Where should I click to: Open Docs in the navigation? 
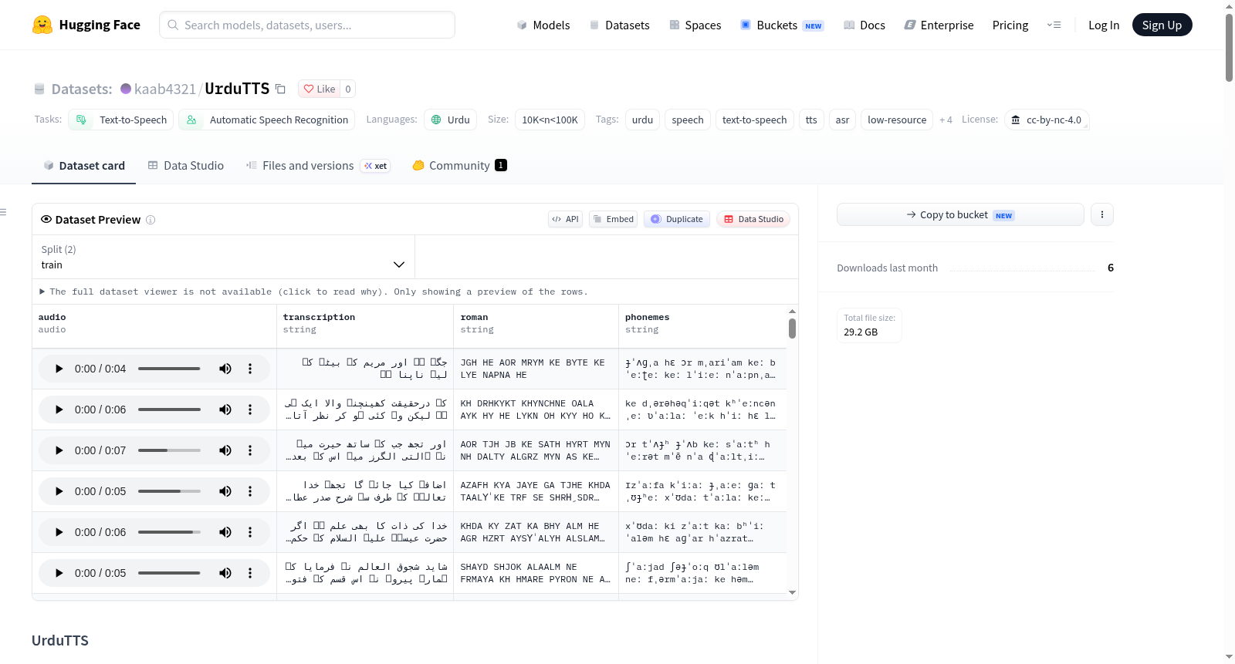[x=864, y=25]
